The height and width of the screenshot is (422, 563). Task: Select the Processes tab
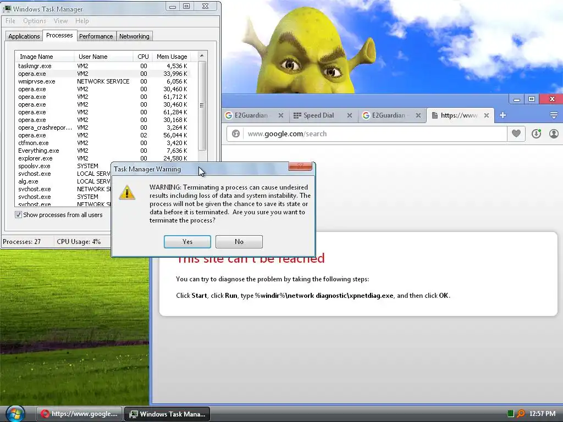pos(59,35)
